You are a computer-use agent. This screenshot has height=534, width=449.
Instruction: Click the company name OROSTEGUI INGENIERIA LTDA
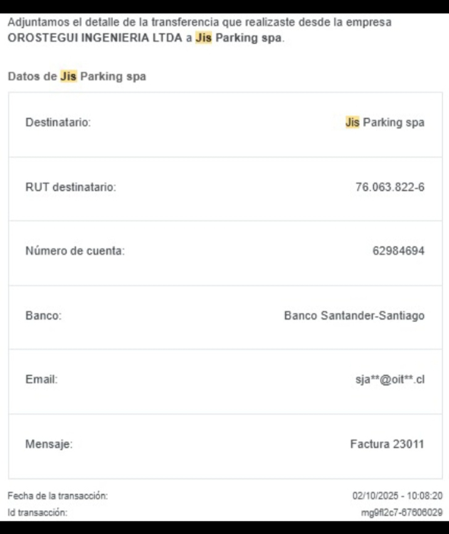[x=95, y=37]
